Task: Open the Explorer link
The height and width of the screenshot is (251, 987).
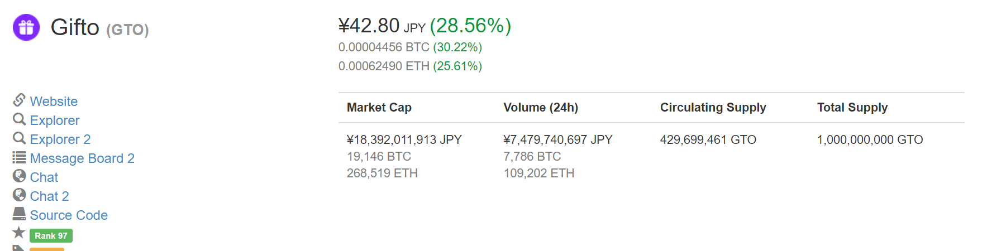Action: 55,120
